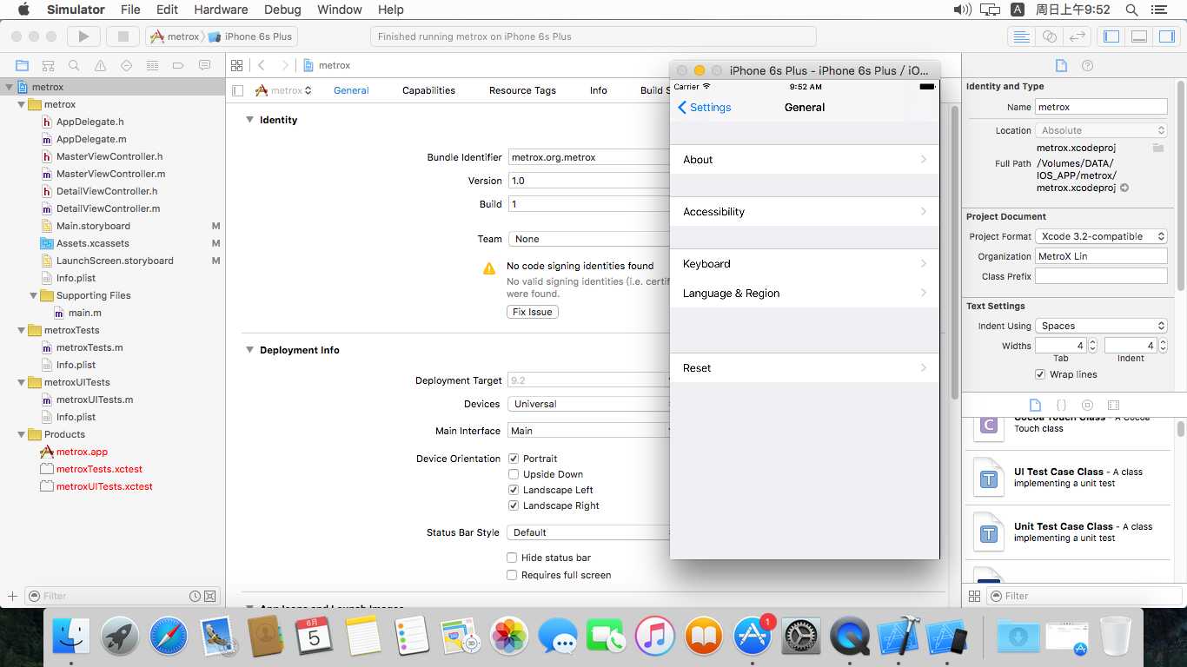The image size is (1187, 667).
Task: Open the metrox target selector popup
Action: tap(283, 90)
